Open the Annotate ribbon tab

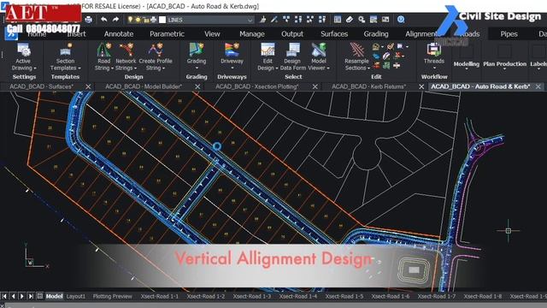[x=119, y=34]
